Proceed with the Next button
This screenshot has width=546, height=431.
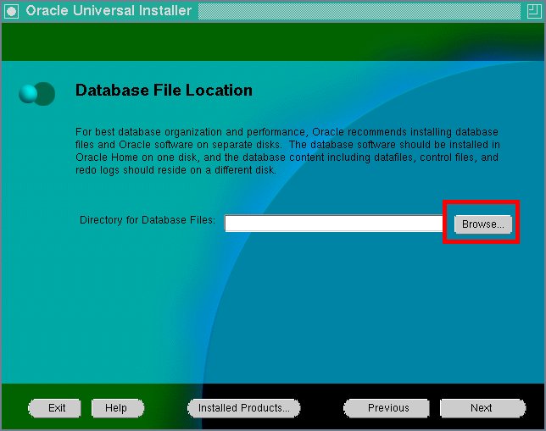482,408
